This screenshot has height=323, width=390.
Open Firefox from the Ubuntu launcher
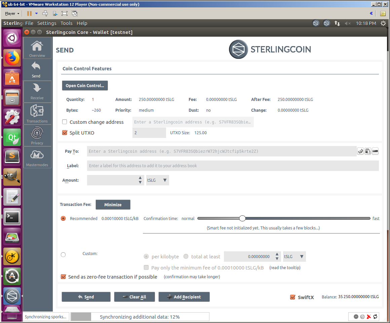[12, 58]
